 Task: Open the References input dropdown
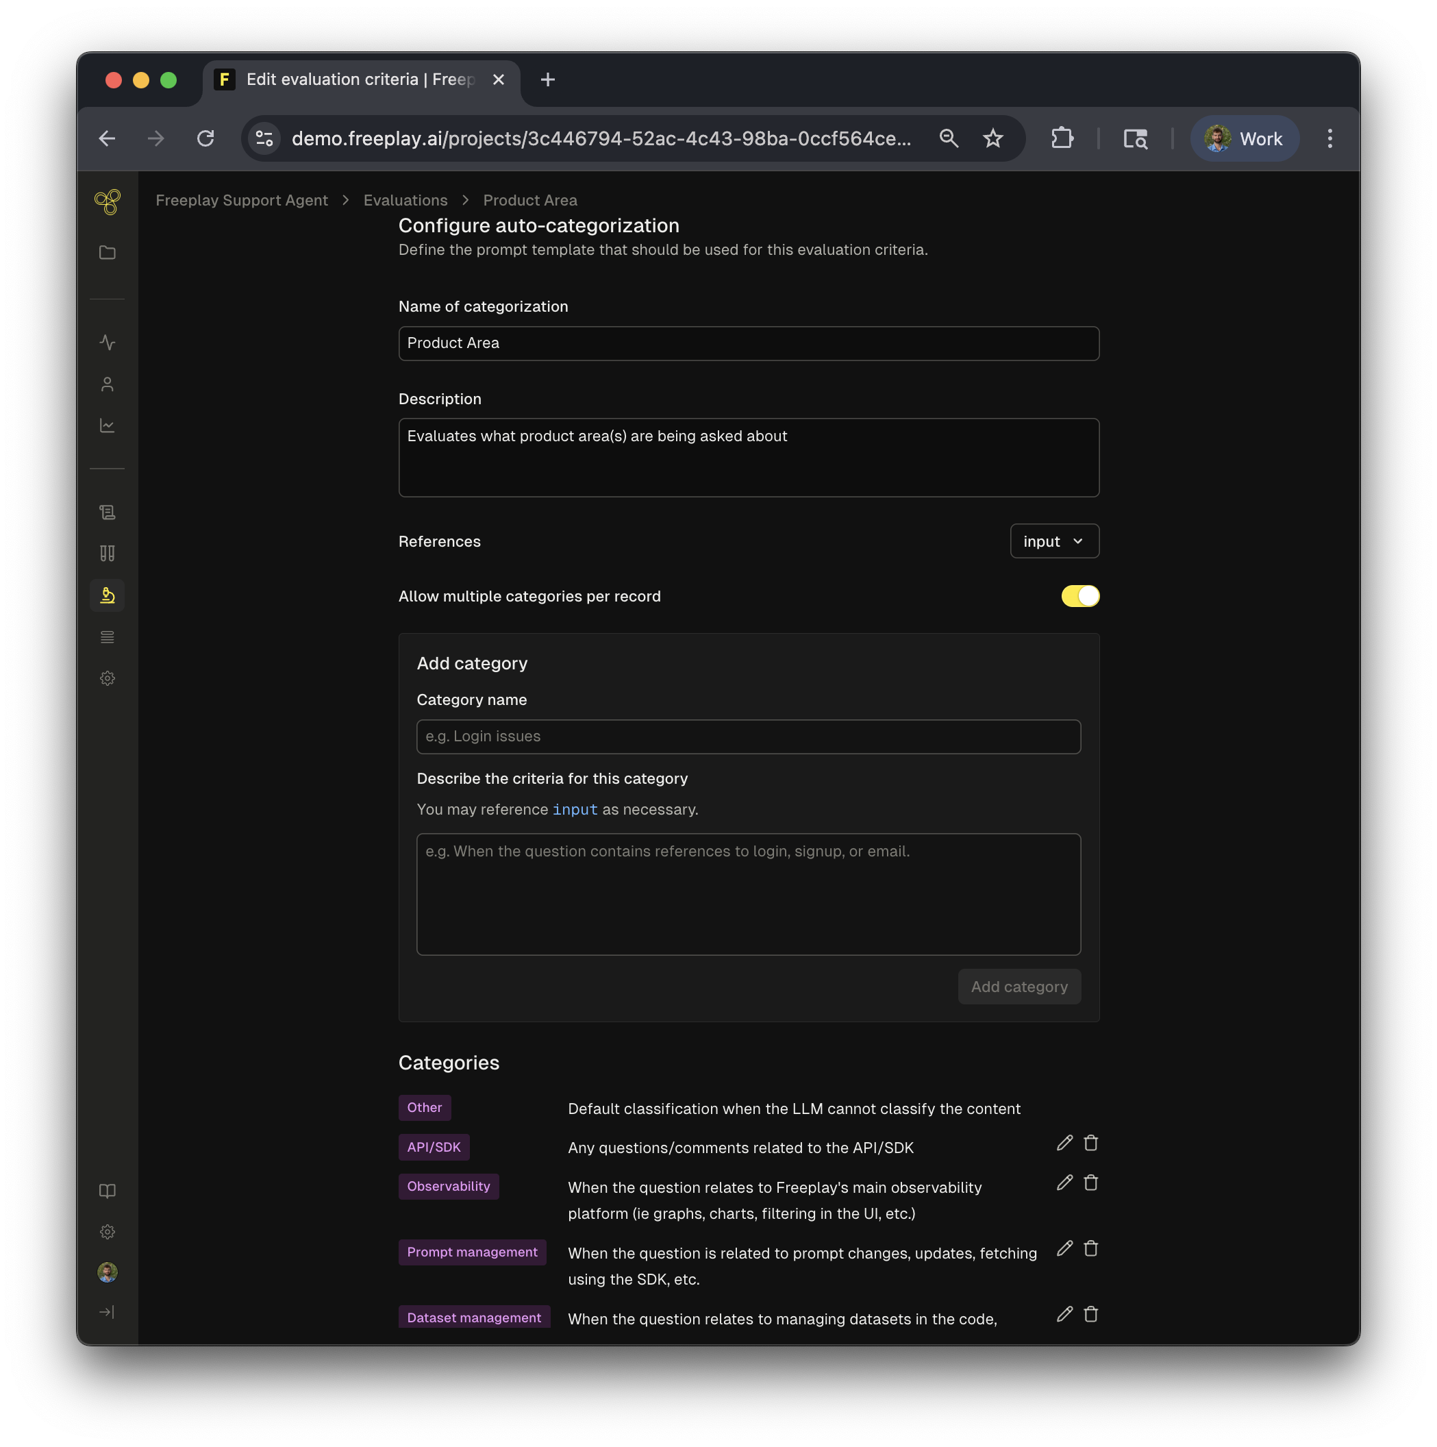(1053, 541)
